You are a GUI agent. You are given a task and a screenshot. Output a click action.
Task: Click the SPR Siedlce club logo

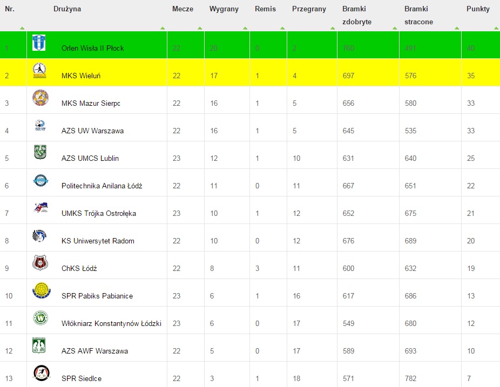point(41,373)
